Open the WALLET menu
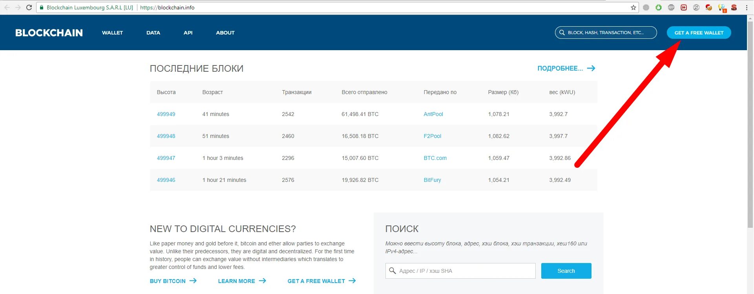This screenshot has width=754, height=294. pos(112,33)
